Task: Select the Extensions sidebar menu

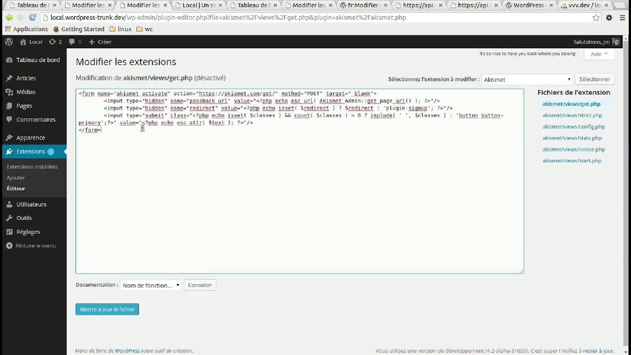Action: (x=33, y=151)
